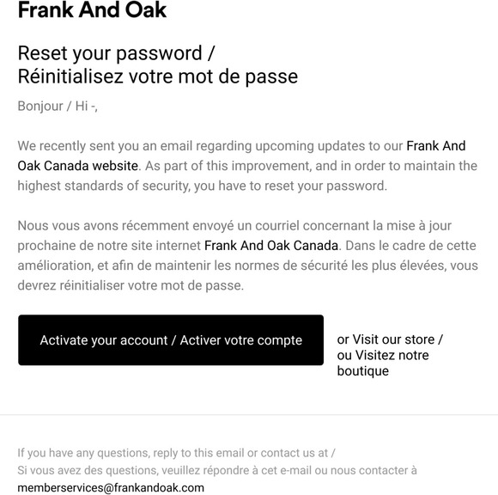Click the "Bonjour / Hi -," greeting
The image size is (498, 495).
[x=58, y=107]
